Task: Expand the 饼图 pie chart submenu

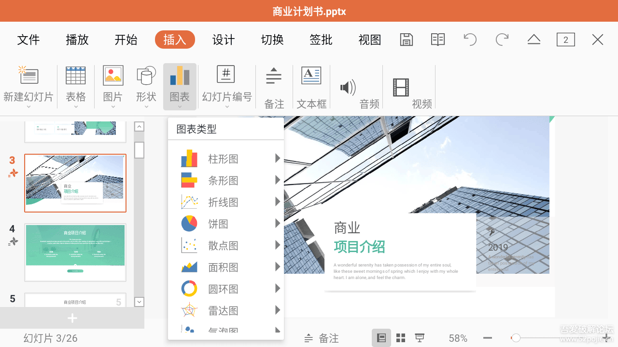Action: click(x=278, y=224)
